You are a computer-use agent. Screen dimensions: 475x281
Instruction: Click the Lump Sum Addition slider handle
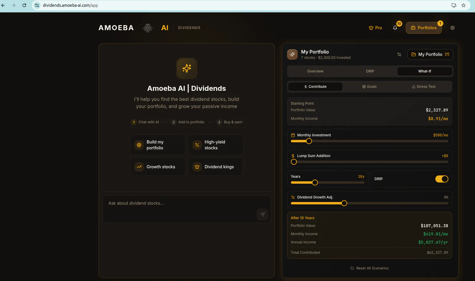[x=294, y=162]
